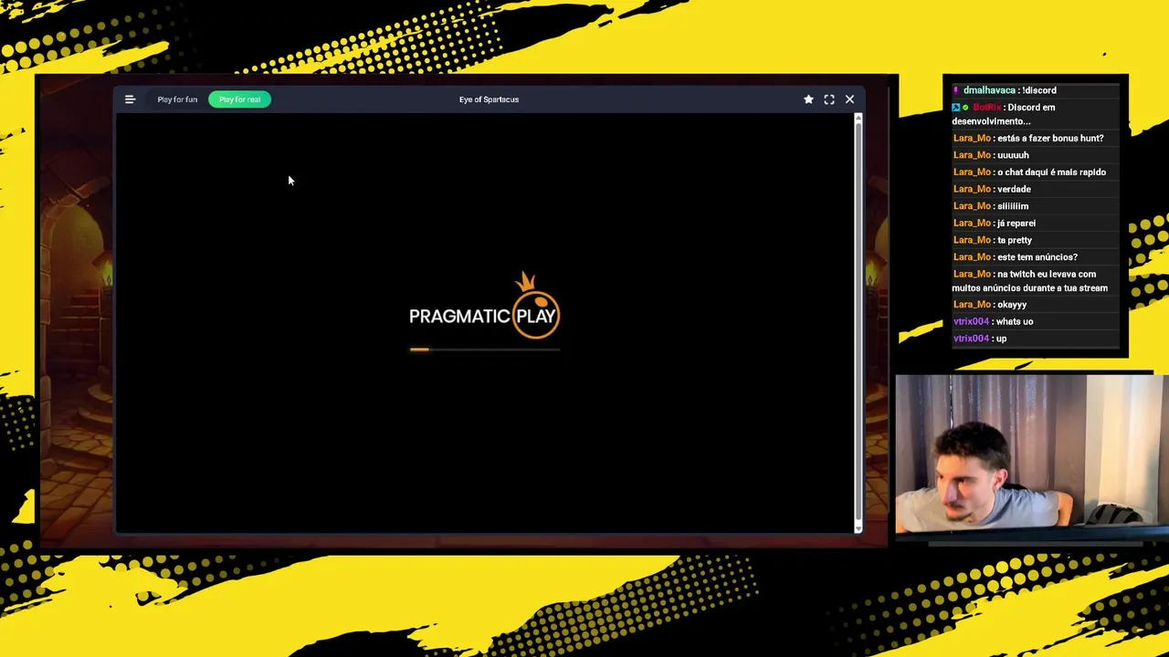Open the hamburger menu in game window
Viewport: 1169px width, 657px height.
(130, 99)
